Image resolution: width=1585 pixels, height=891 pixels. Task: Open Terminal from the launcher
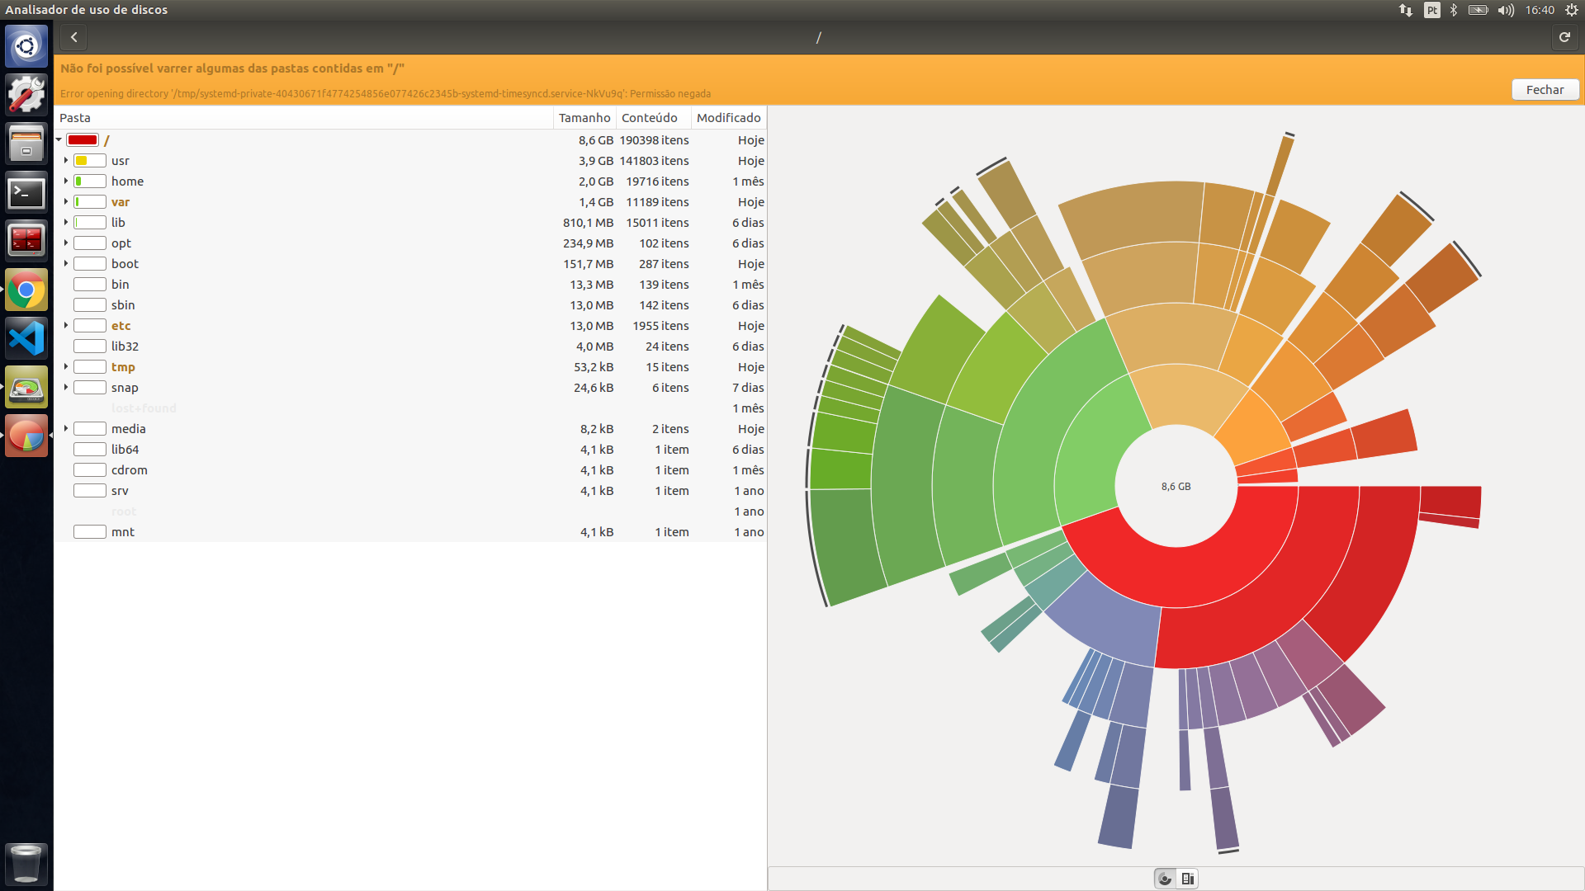26,193
